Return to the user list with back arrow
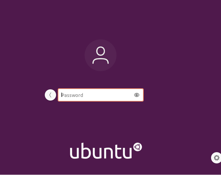This screenshot has height=175, width=221. pos(50,95)
